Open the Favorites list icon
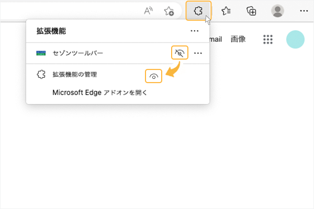314x209 pixels. 226,10
